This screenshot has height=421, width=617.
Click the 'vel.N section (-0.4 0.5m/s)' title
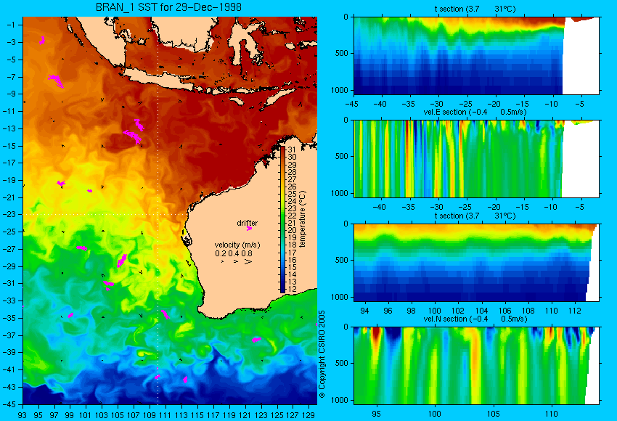click(475, 319)
